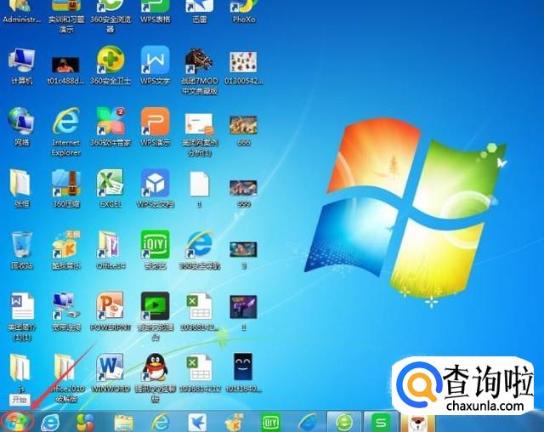Open the green iQIYI icon in taskbar
This screenshot has width=544, height=432.
coord(270,423)
